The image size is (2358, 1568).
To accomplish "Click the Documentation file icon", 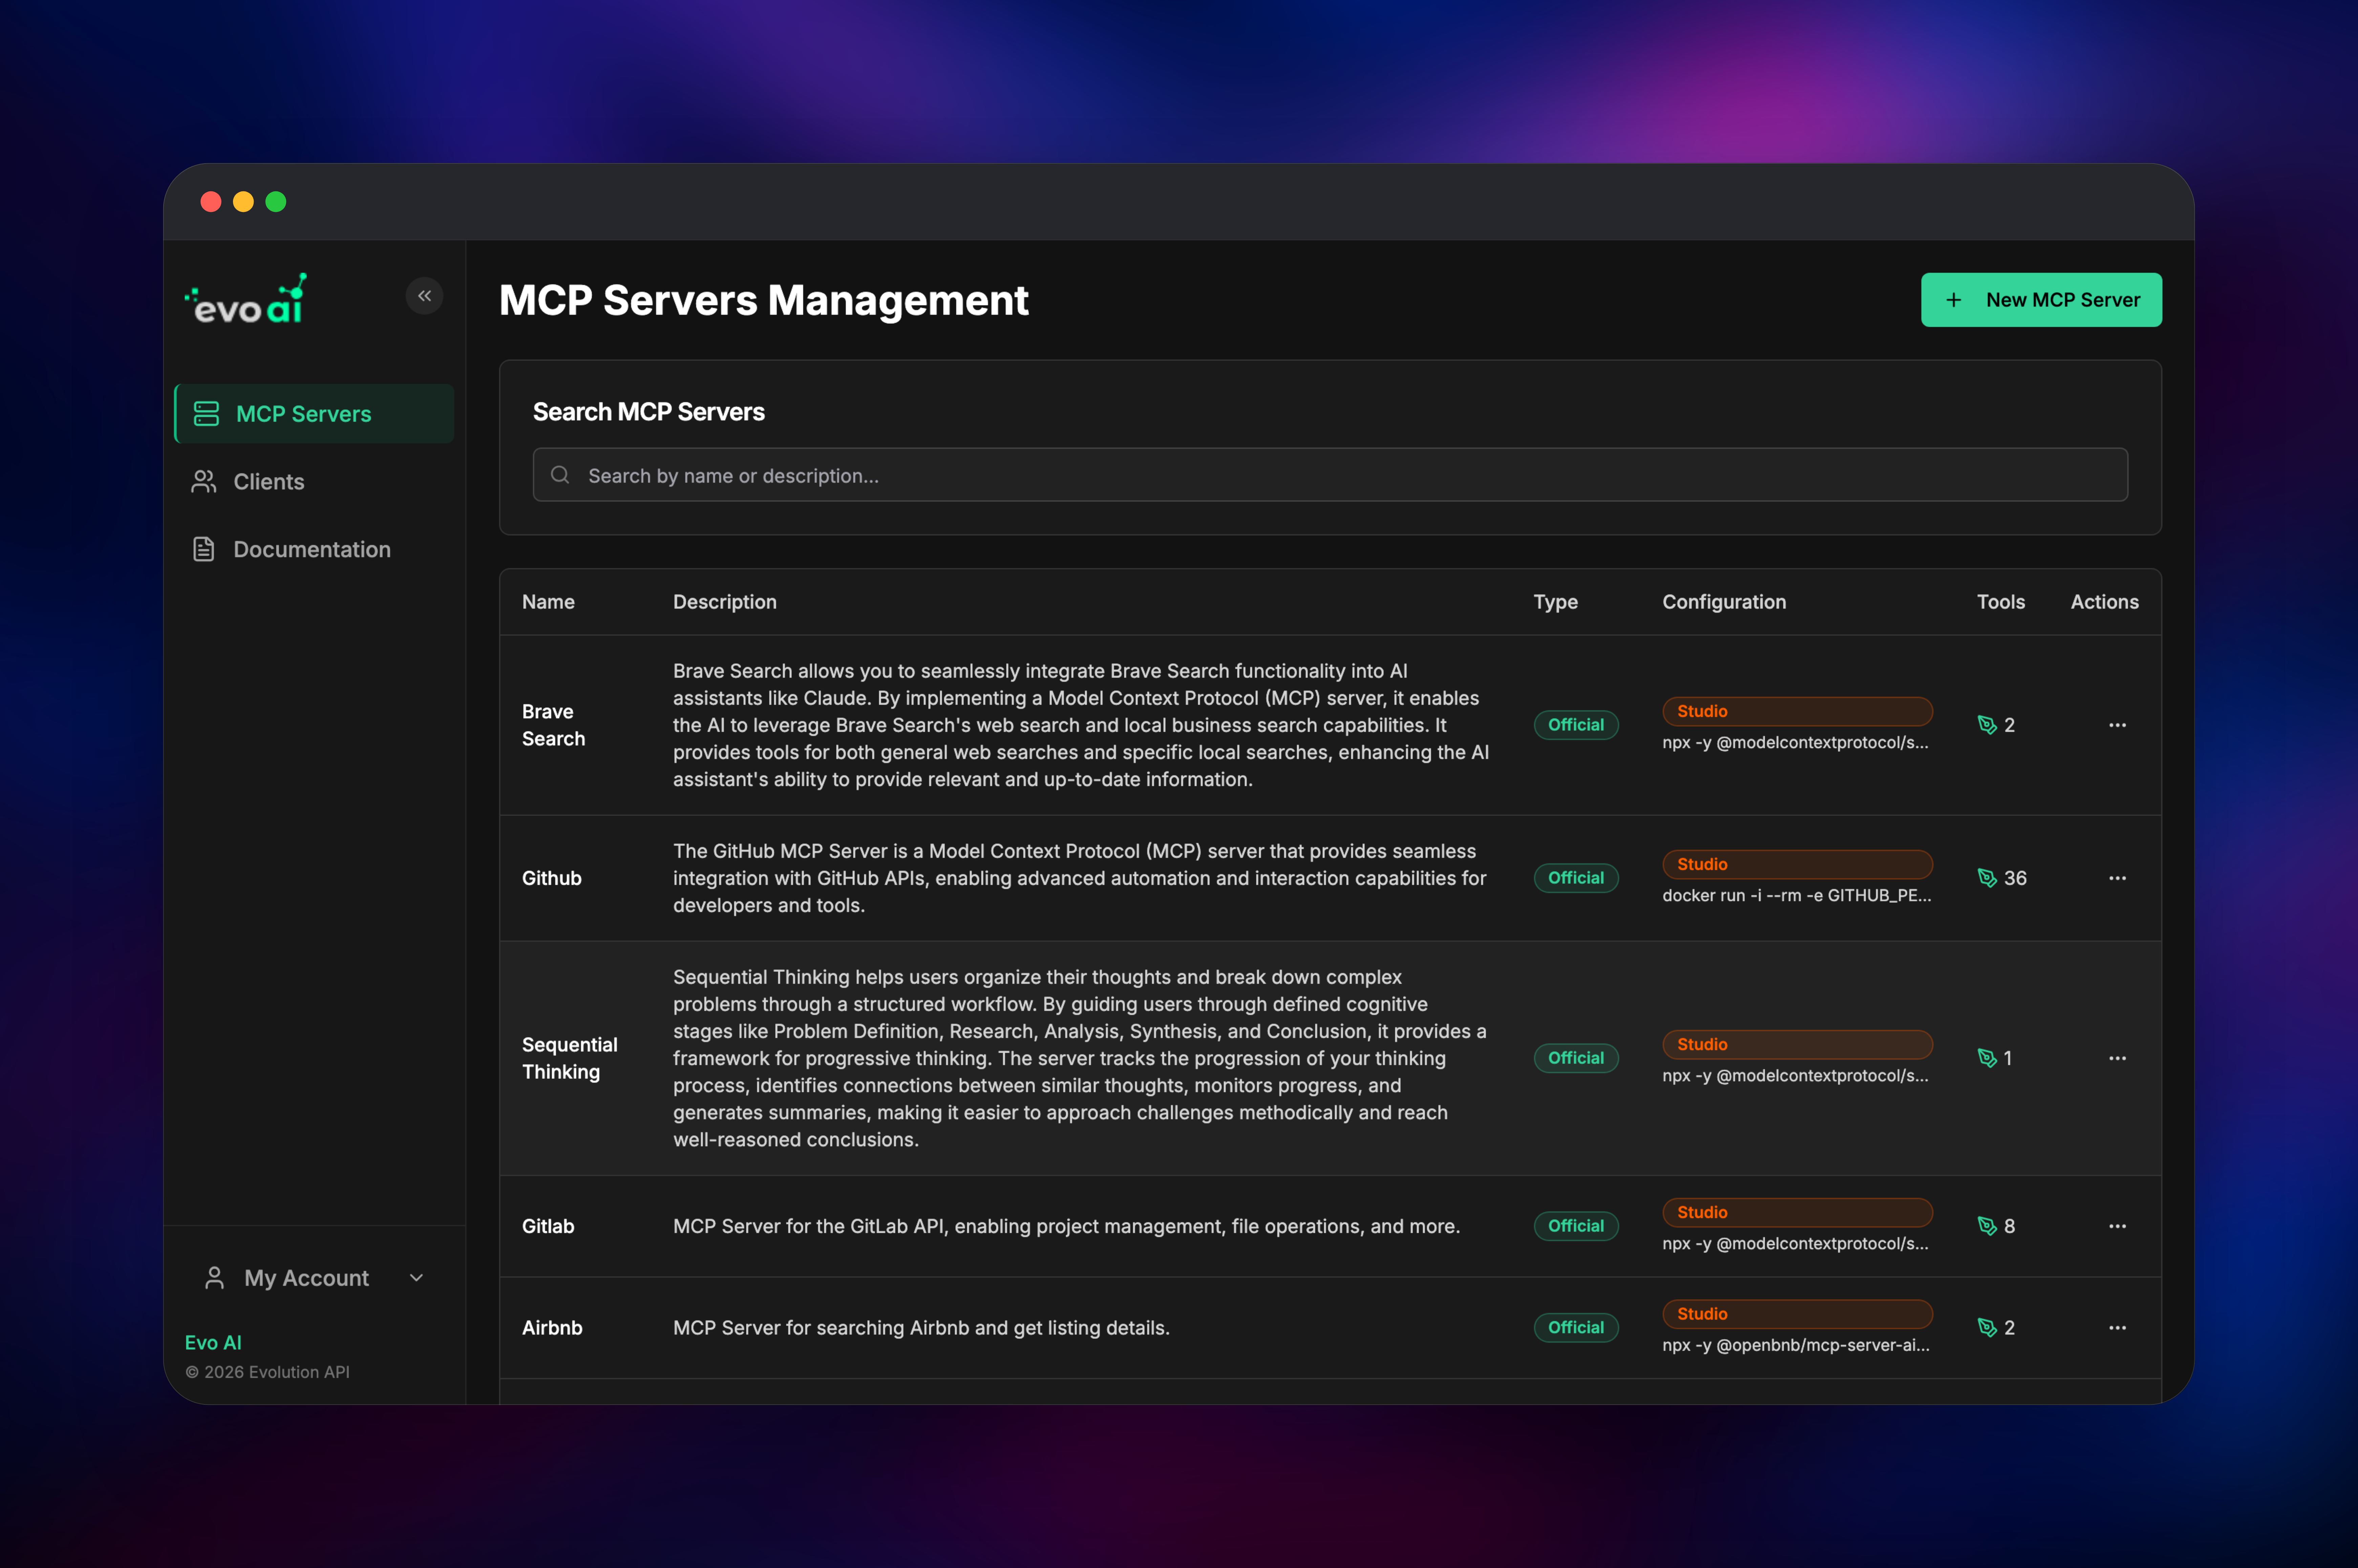I will (x=204, y=549).
